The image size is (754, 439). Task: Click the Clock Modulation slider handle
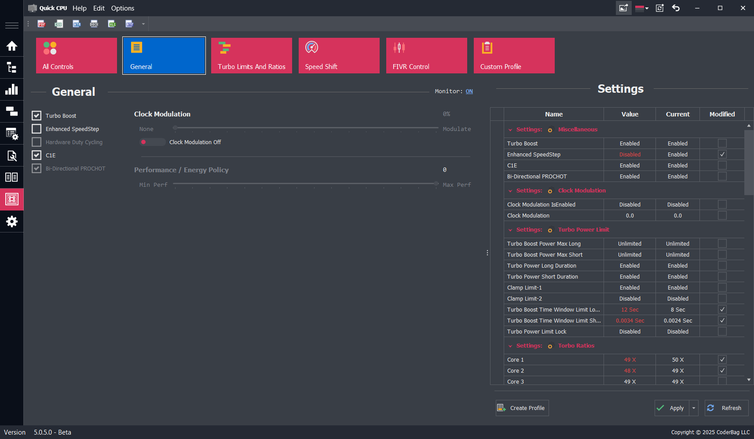point(175,128)
